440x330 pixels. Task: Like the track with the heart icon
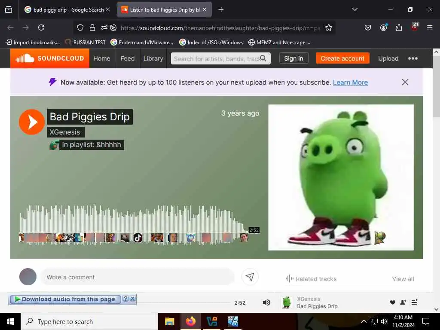[393, 302]
